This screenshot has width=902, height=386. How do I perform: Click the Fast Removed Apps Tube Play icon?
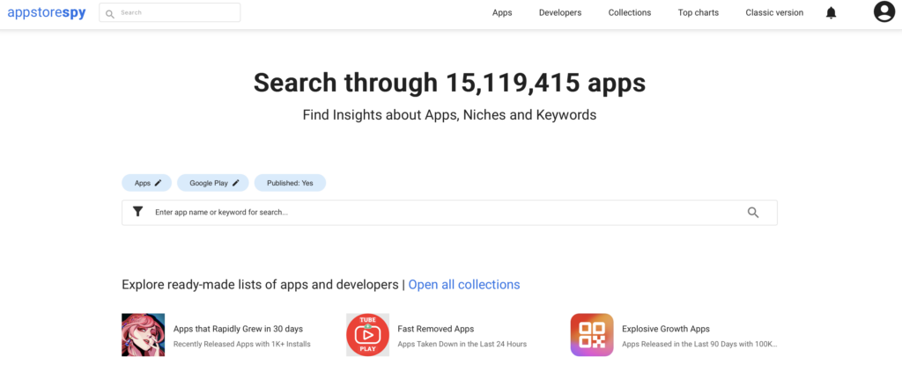point(368,335)
